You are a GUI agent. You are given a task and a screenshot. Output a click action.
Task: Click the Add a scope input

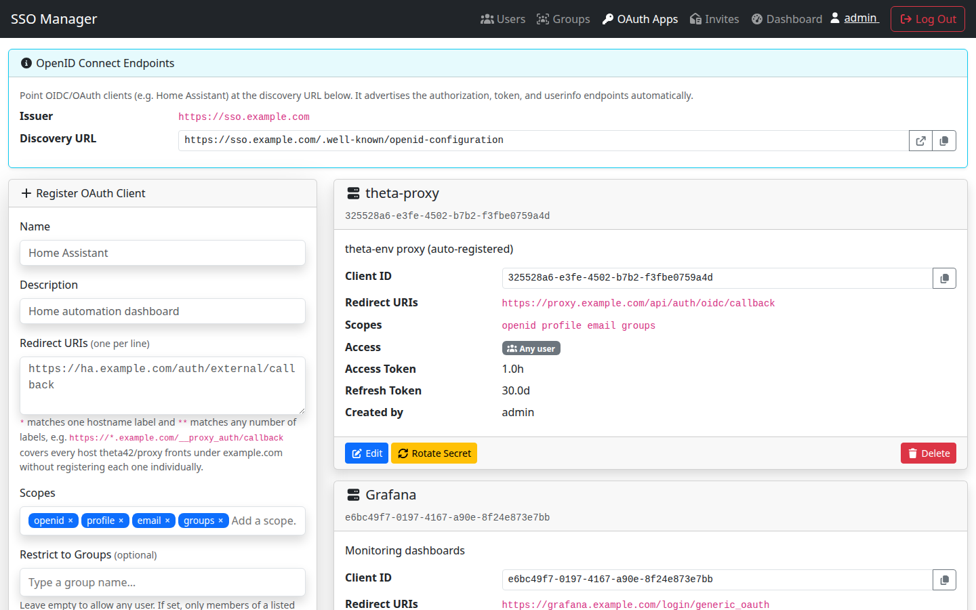[x=265, y=521]
